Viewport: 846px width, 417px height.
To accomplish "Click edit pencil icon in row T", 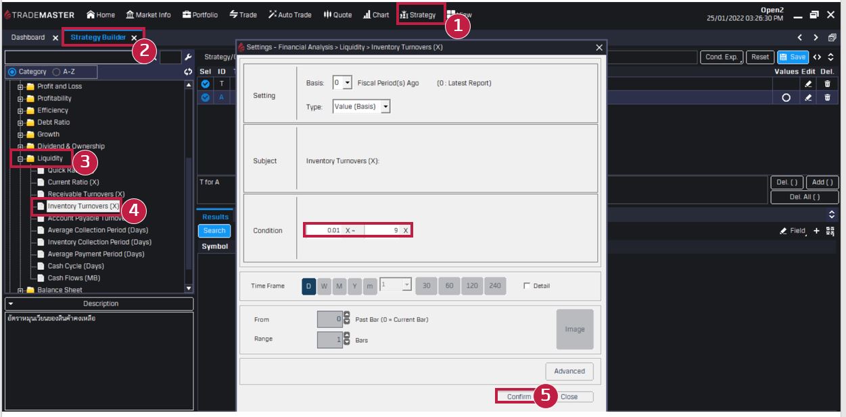I will click(x=808, y=84).
